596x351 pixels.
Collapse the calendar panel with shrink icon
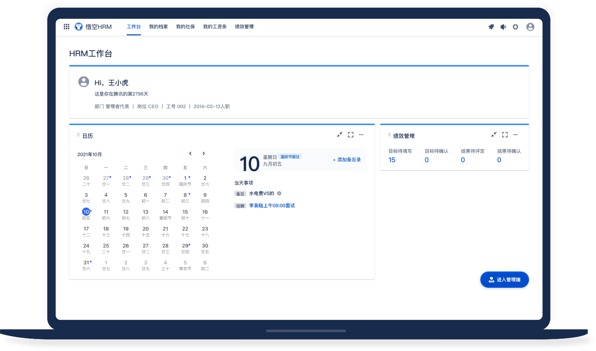point(340,135)
